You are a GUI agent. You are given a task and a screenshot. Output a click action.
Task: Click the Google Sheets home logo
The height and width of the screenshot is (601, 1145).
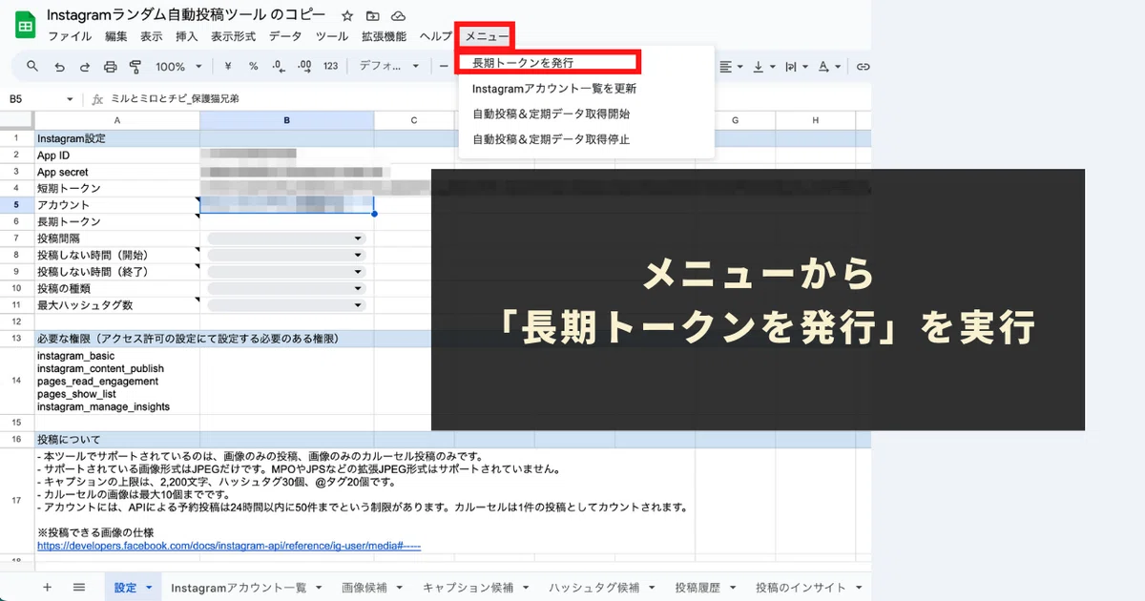click(x=25, y=25)
